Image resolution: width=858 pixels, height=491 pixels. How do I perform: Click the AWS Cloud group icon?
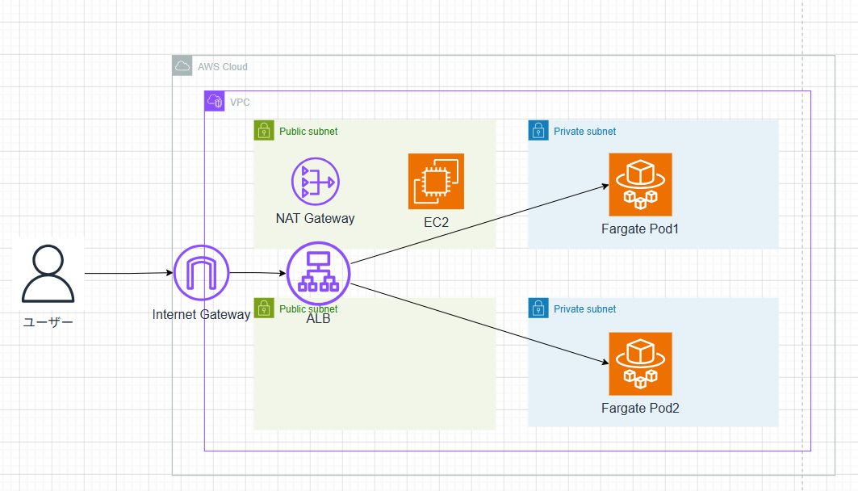[182, 65]
